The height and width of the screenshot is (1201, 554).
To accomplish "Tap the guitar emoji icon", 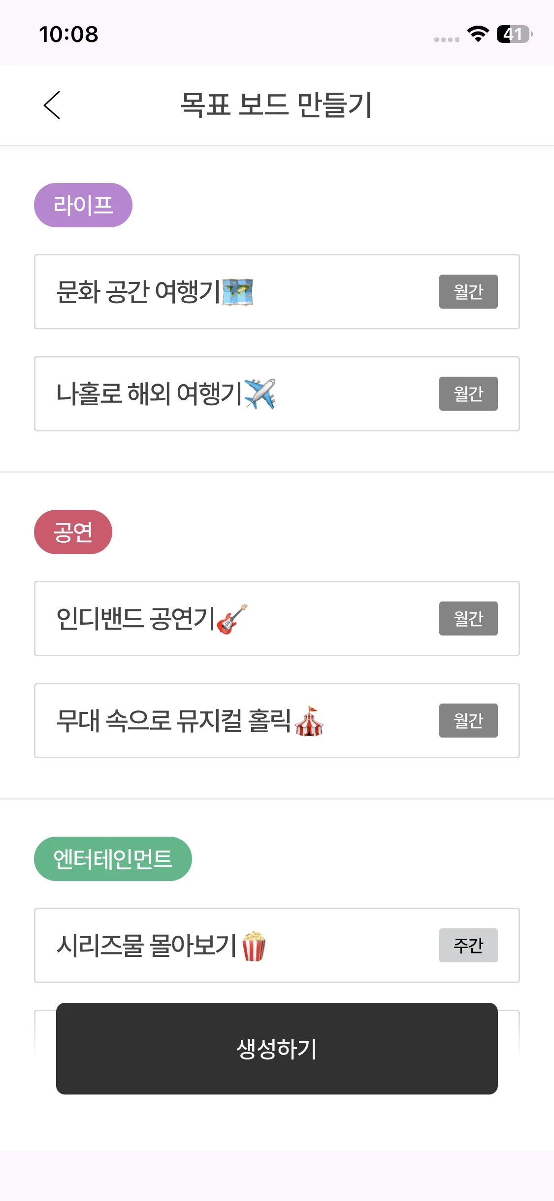I will [x=232, y=619].
